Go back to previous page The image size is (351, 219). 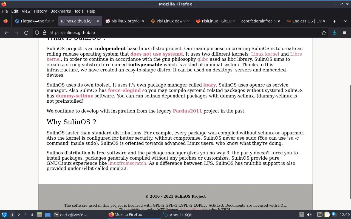[7, 33]
